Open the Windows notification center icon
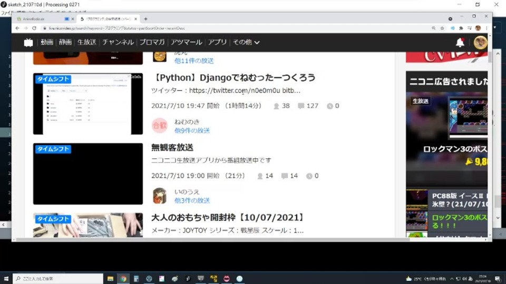This screenshot has height=284, width=506. [497, 279]
